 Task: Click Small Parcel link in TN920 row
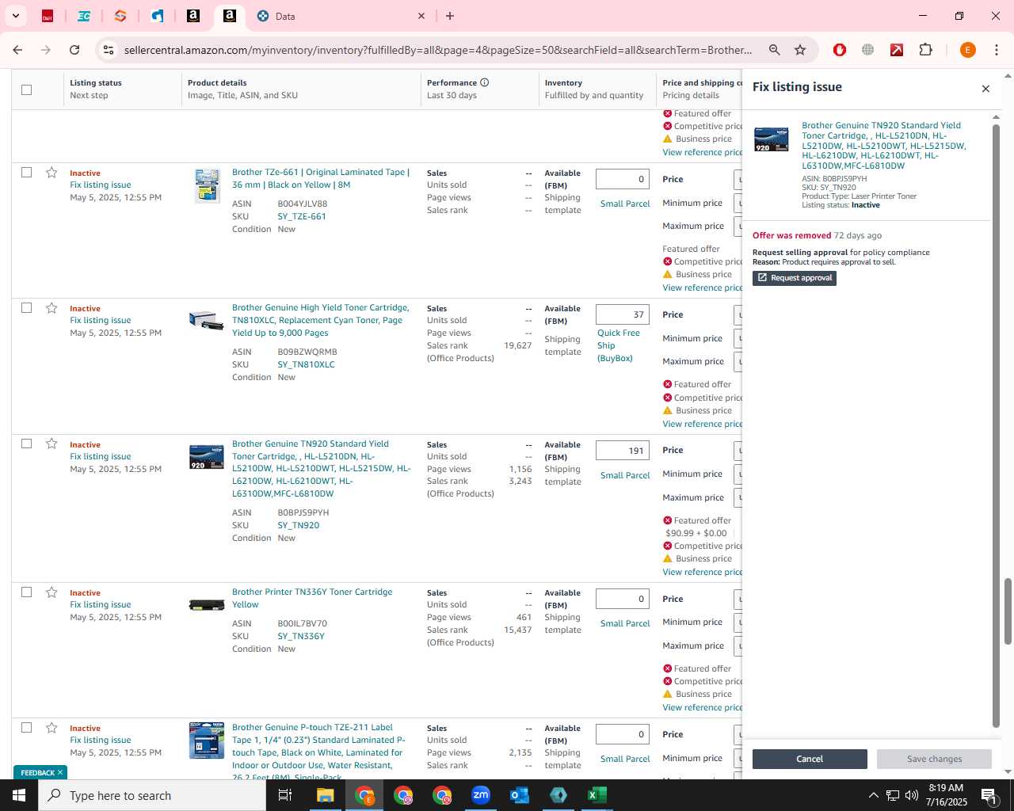pos(624,475)
